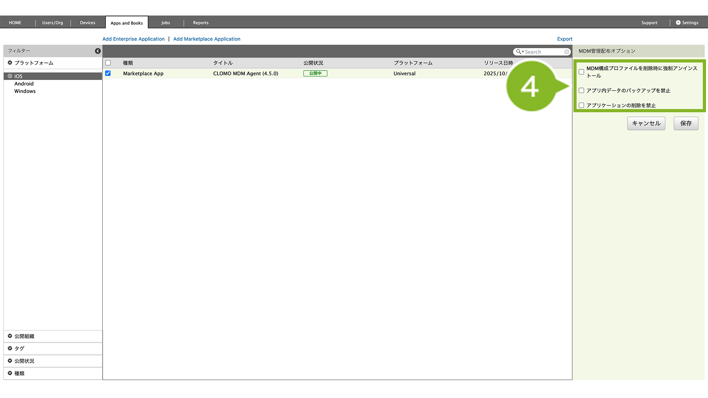The image size is (708, 398).
Task: Enable アプリ内データのバックアップを禁止 checkbox
Action: (581, 91)
